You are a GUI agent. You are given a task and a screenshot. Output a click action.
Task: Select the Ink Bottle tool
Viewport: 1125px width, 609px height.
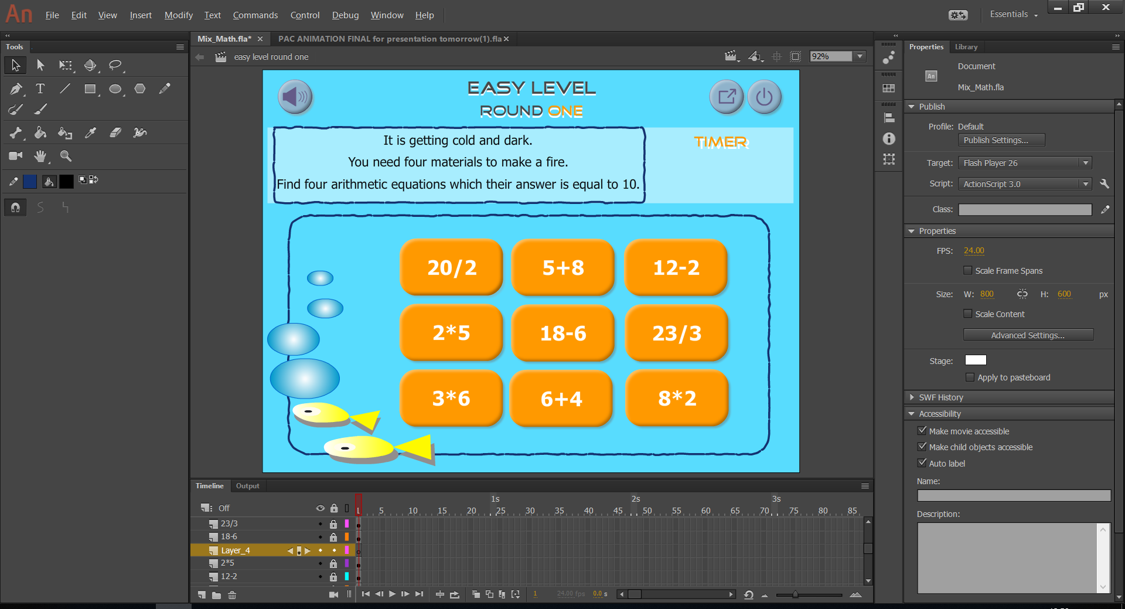coord(65,133)
